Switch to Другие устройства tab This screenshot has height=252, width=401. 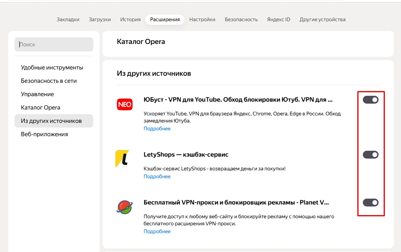pos(322,20)
